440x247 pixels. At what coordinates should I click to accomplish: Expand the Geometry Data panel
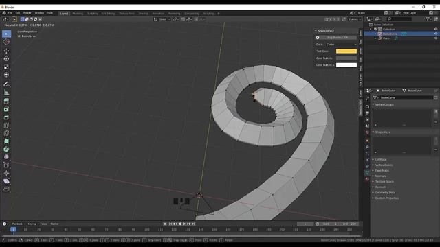(373, 193)
